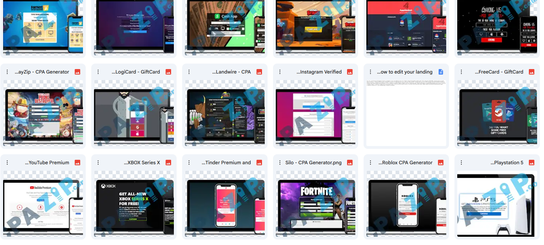This screenshot has height=245, width=544.
Task: Click file name '...ow to edit your landing'
Action: click(x=405, y=72)
